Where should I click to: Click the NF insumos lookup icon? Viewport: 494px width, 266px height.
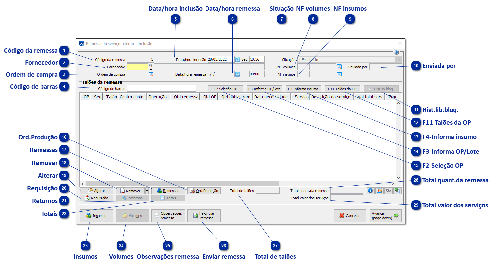click(339, 74)
